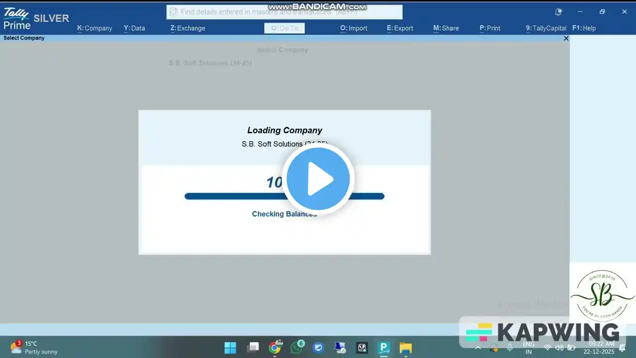Click the G: Go To button
Viewport: 636px width, 358px height.
pyautogui.click(x=284, y=28)
